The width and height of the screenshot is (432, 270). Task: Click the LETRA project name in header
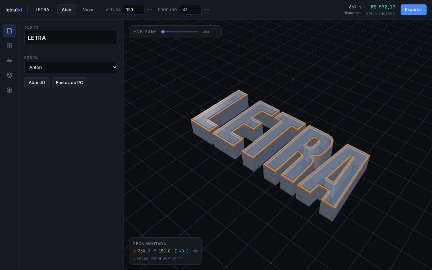[43, 10]
